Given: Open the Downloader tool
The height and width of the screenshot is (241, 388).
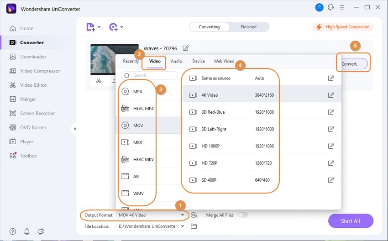Looking at the screenshot, I should (28, 57).
